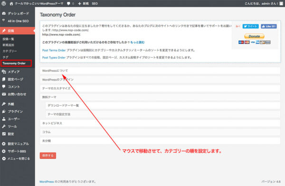Select the WordPressについて category row
The width and height of the screenshot is (285, 186).
(160, 70)
